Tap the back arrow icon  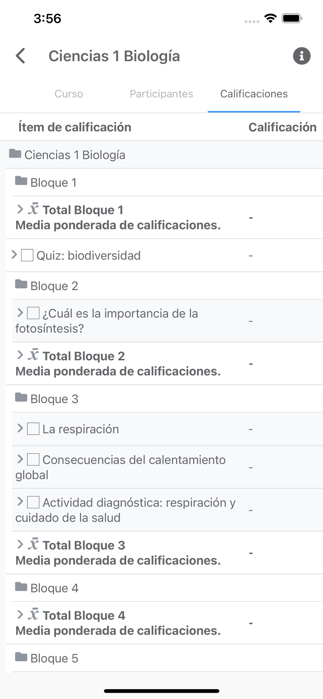(x=21, y=56)
